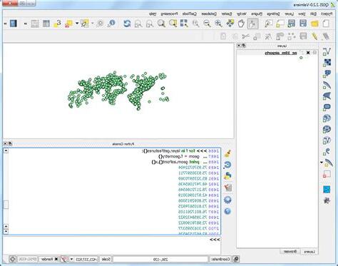Click the EPSG CRS label in status bar

pyautogui.click(x=28, y=259)
